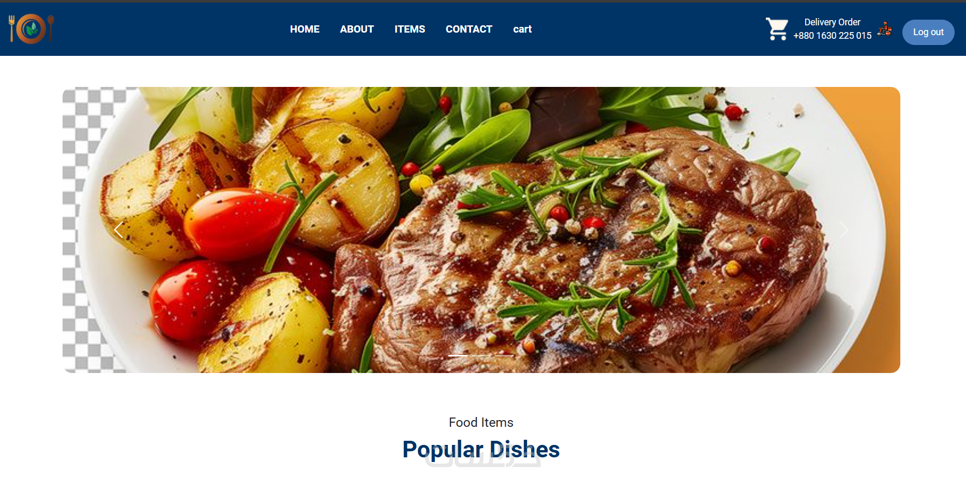This screenshot has height=477, width=966.
Task: Go to previous carousel slide arrow
Action: click(x=119, y=230)
